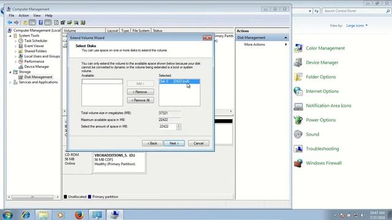Click the Back button in wizard
The image size is (392, 220).
[x=153, y=143]
